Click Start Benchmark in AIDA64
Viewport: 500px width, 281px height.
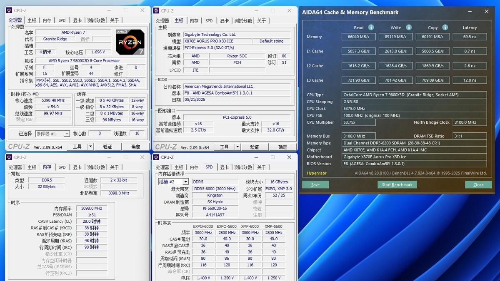point(397,184)
